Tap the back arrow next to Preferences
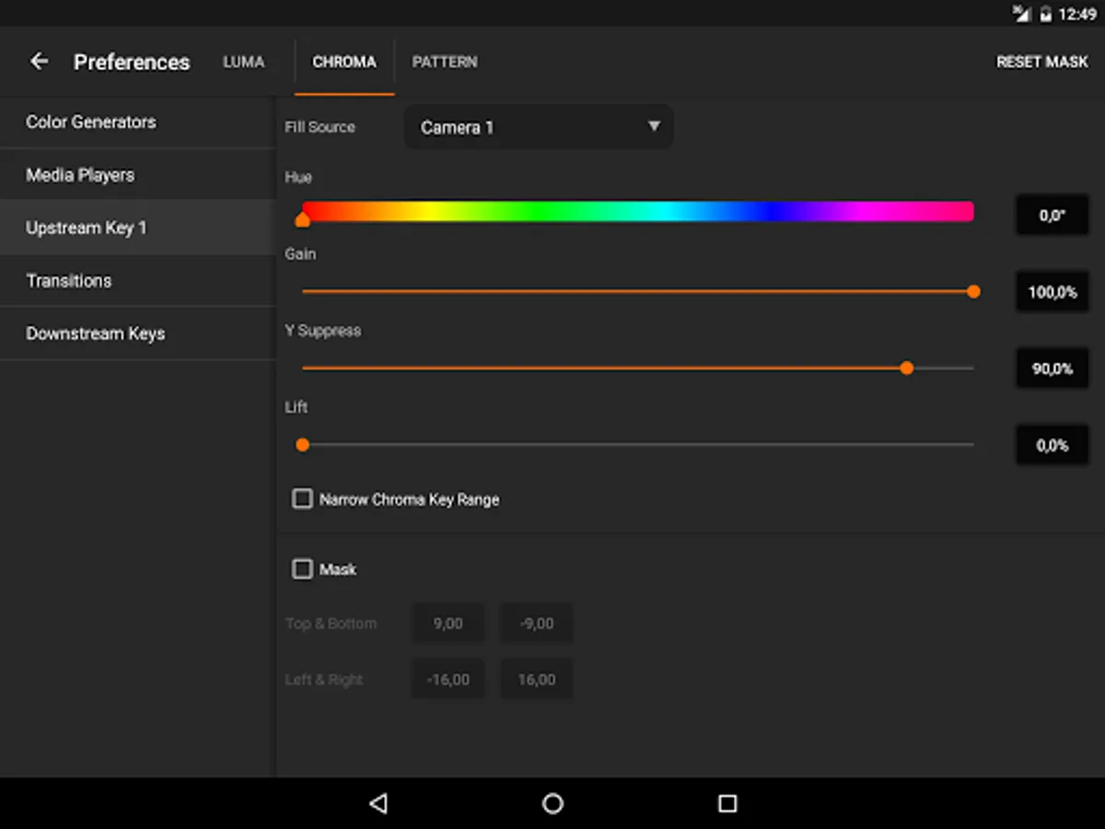The image size is (1105, 829). (39, 62)
